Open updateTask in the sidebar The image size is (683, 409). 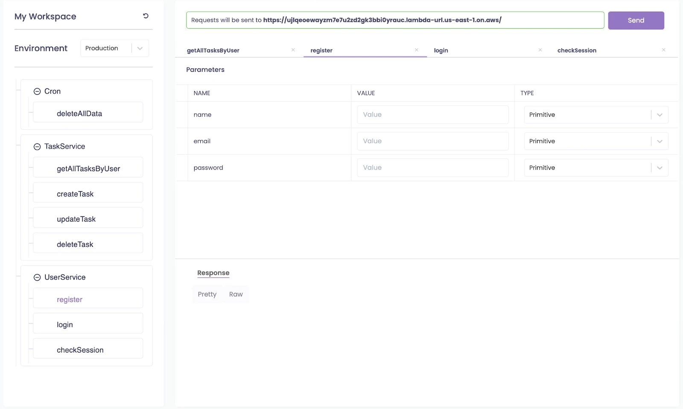[88, 217]
